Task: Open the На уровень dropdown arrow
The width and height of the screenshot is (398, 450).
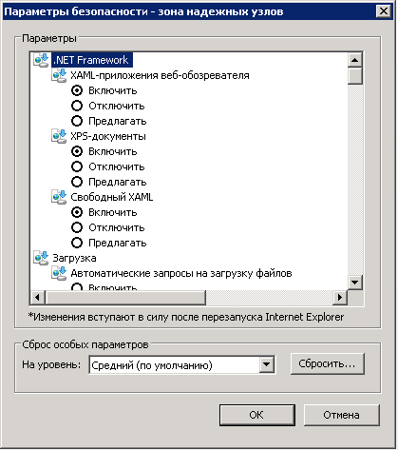Action: (267, 364)
